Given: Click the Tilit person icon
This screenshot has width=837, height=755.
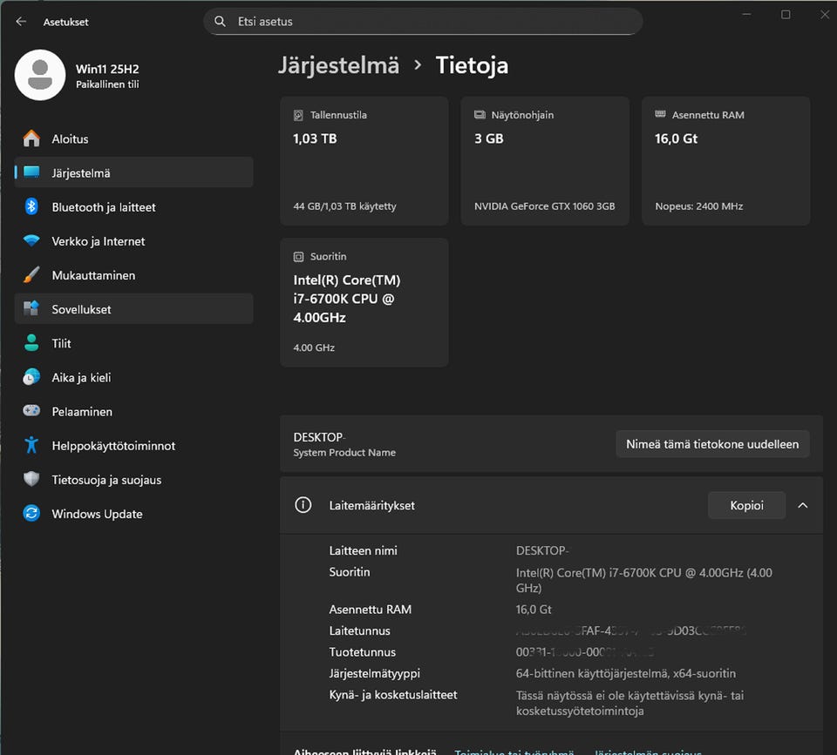Looking at the screenshot, I should tap(31, 343).
